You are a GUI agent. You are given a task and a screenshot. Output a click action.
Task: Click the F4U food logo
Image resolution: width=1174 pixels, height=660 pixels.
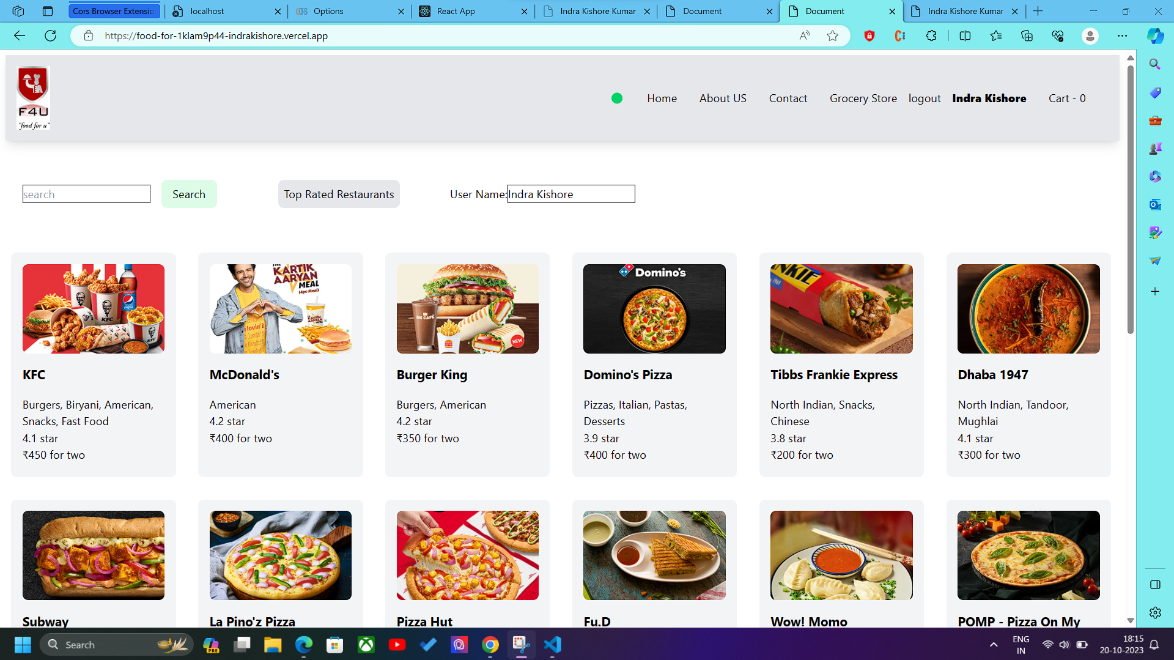tap(33, 98)
